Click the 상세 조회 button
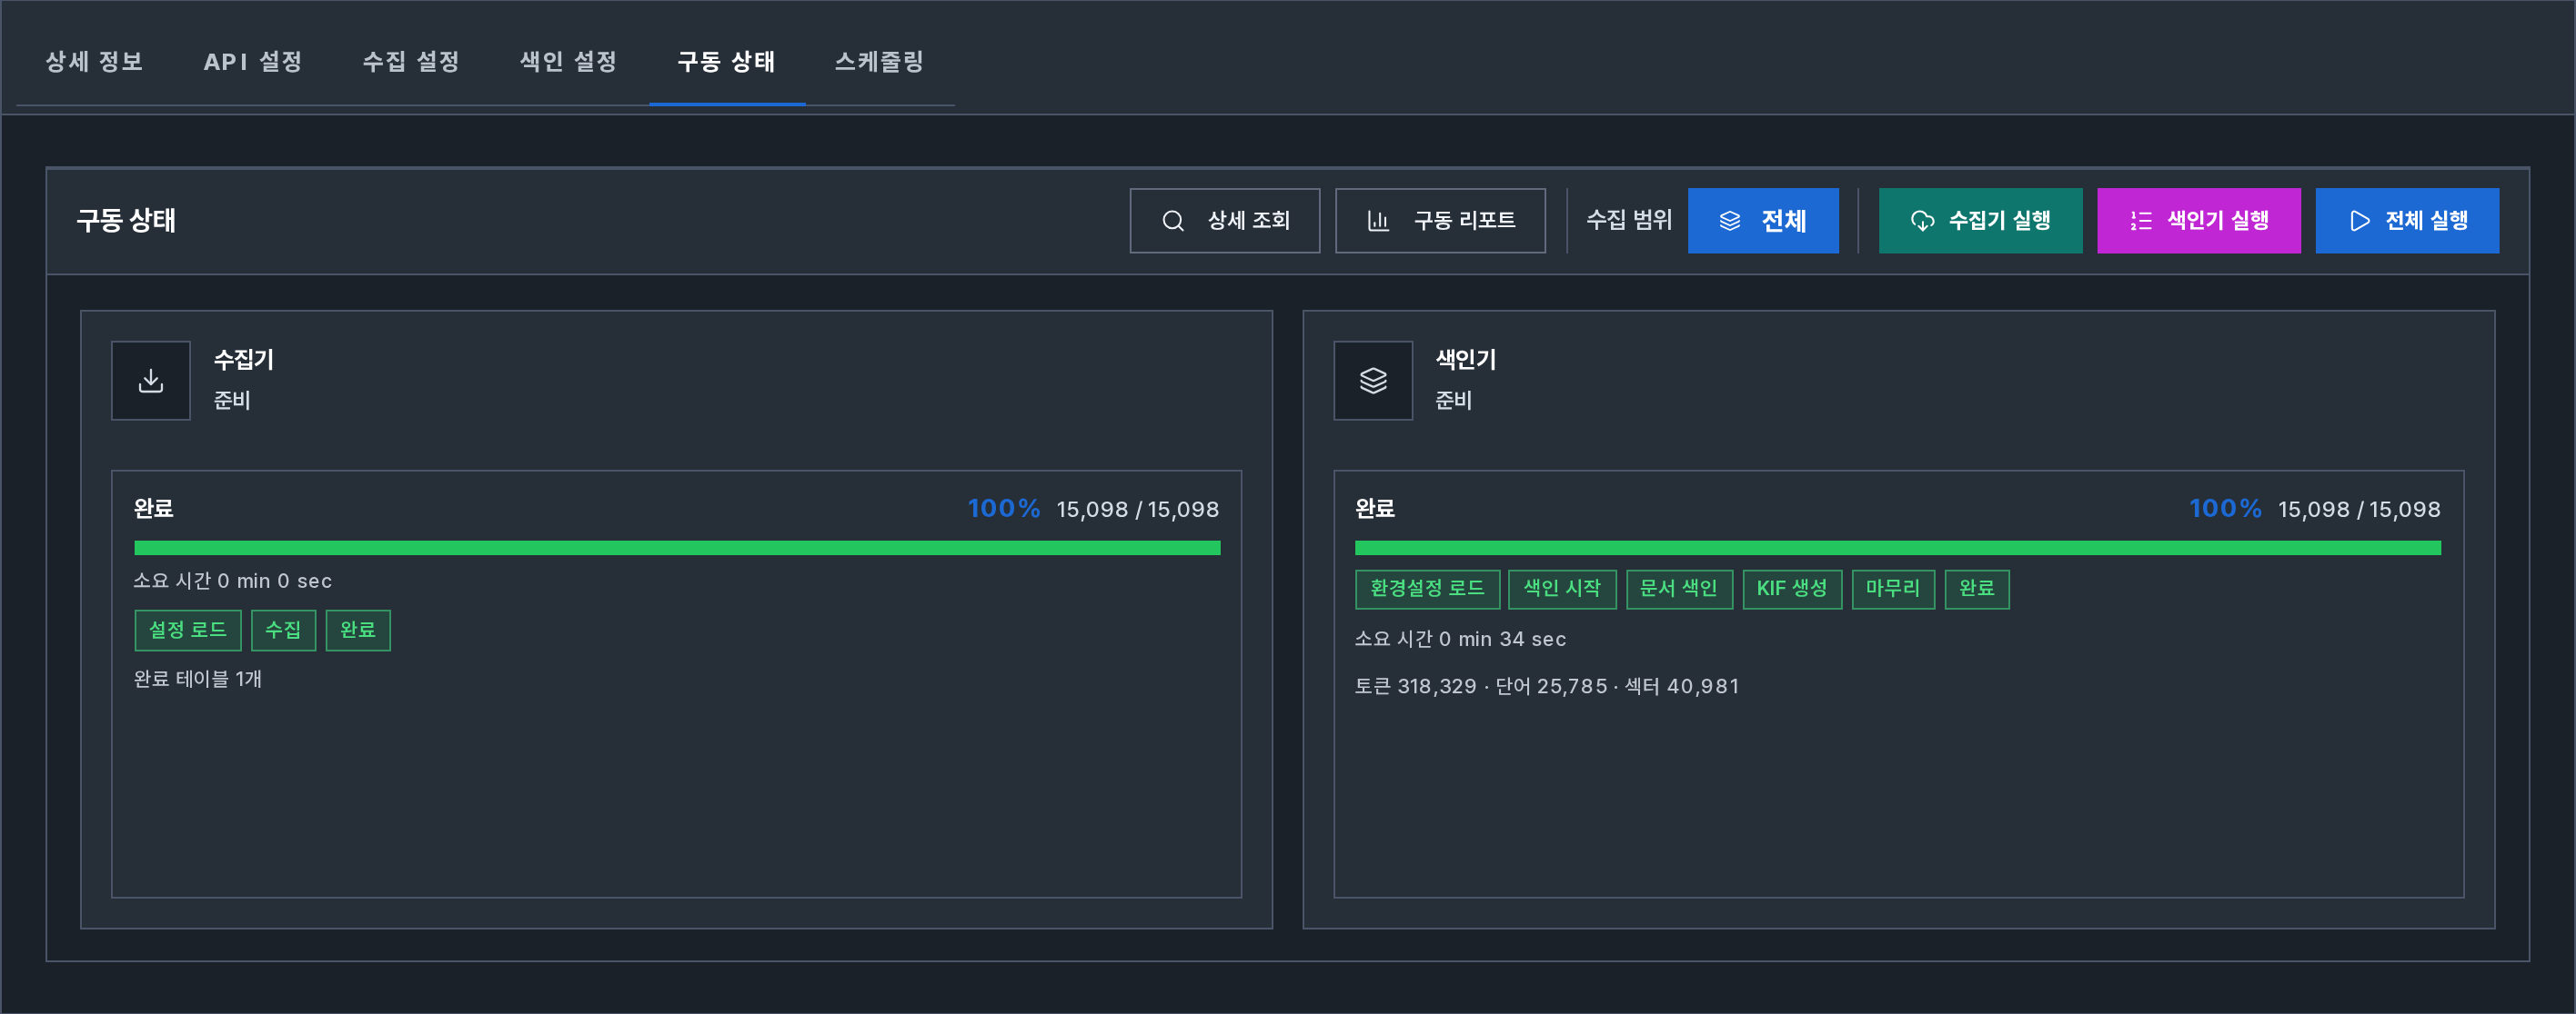Image resolution: width=2576 pixels, height=1014 pixels. click(1225, 221)
